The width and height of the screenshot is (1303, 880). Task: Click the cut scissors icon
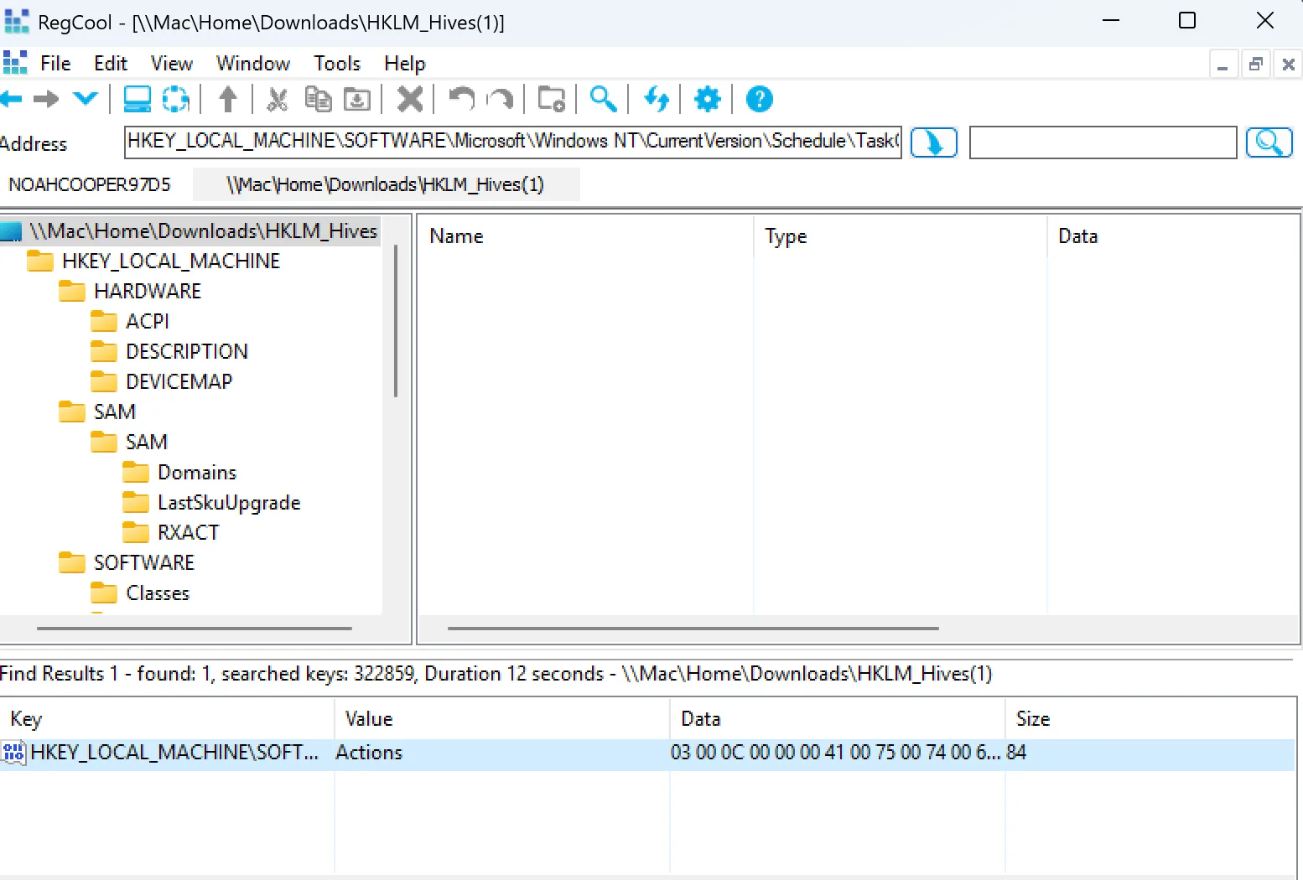coord(277,100)
